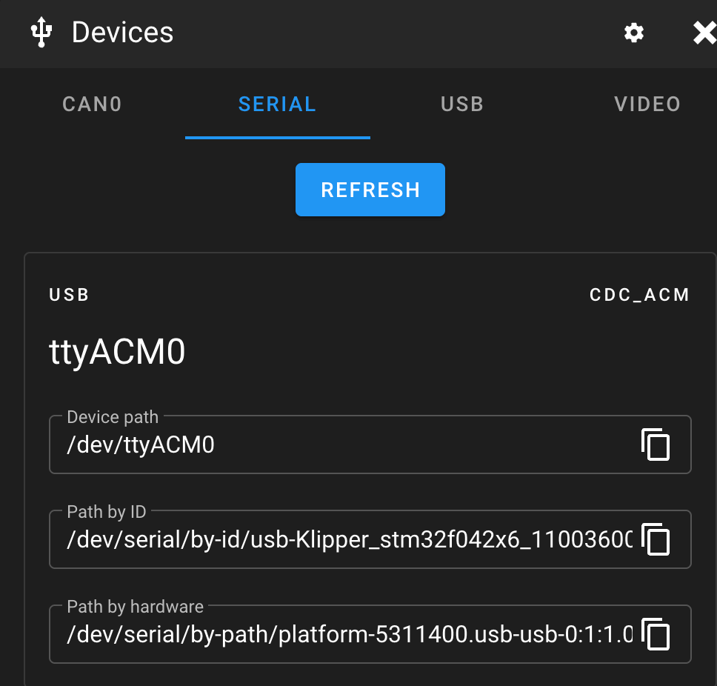Open the USB tab
This screenshot has height=686, width=717.
462,104
